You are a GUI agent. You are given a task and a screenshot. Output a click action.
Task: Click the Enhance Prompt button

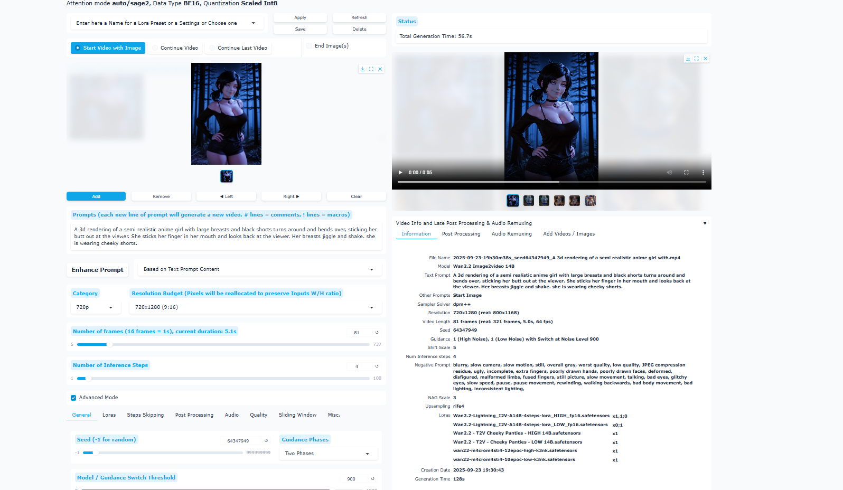click(x=98, y=270)
